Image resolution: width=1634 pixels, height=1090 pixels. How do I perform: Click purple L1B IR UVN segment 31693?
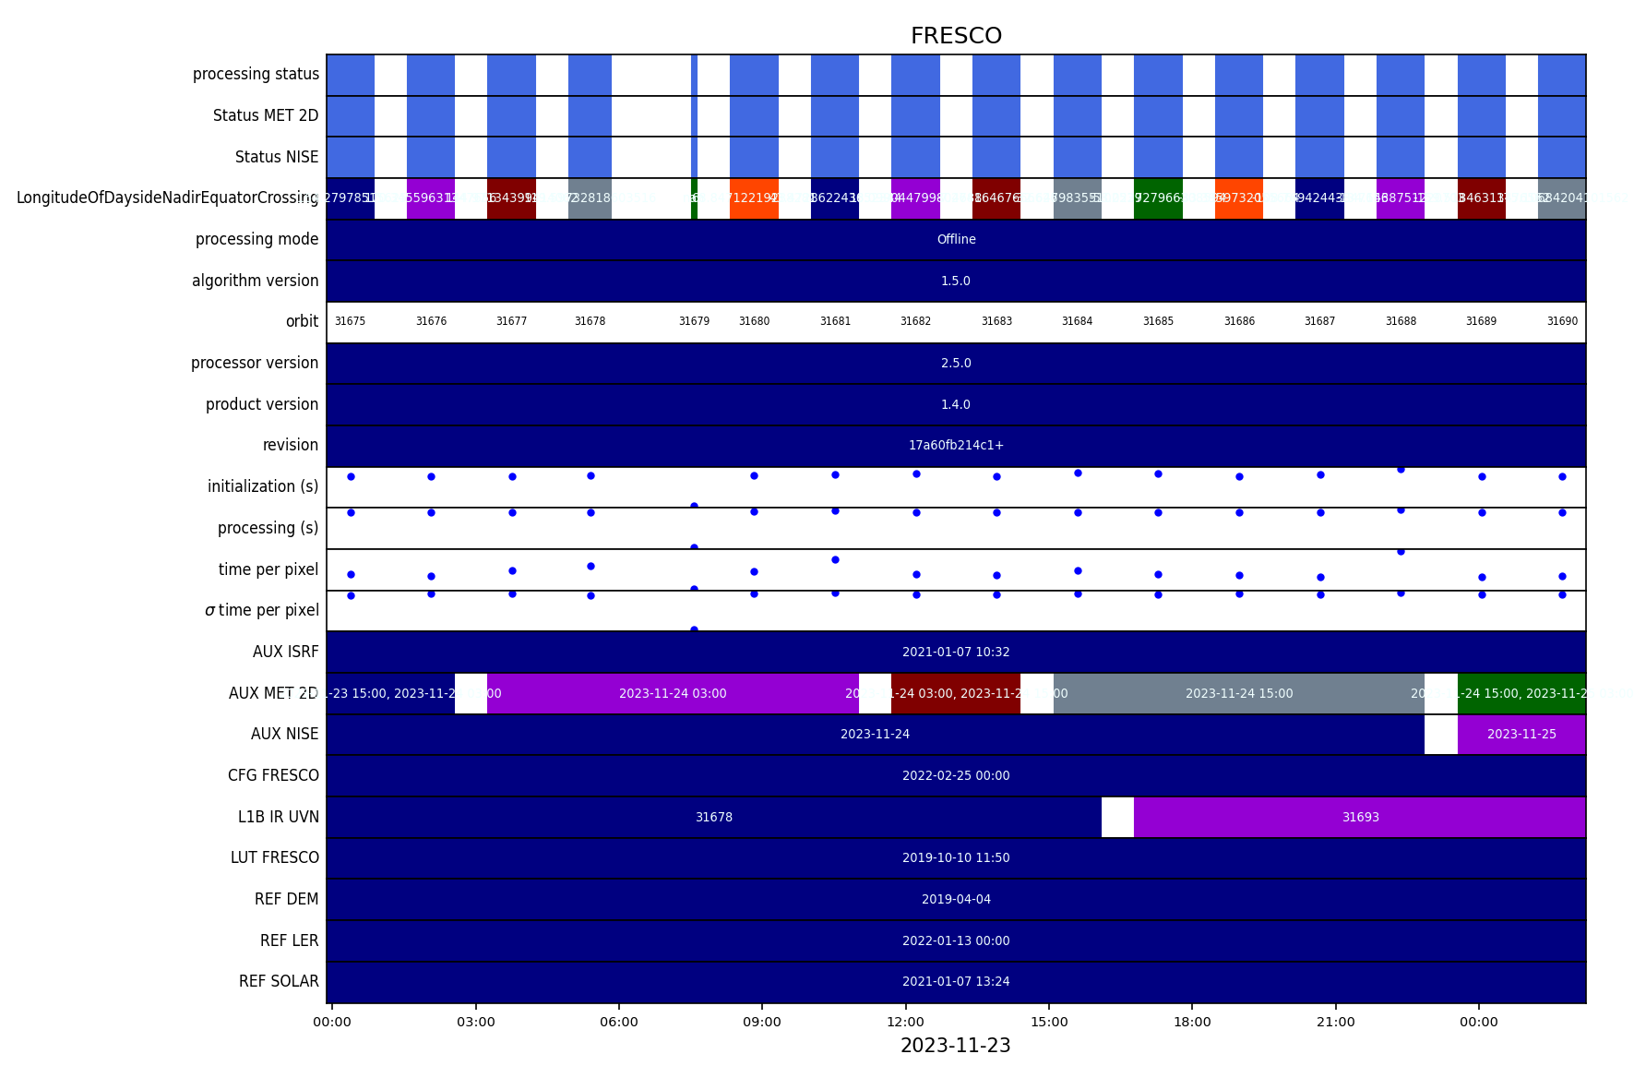click(x=1360, y=817)
